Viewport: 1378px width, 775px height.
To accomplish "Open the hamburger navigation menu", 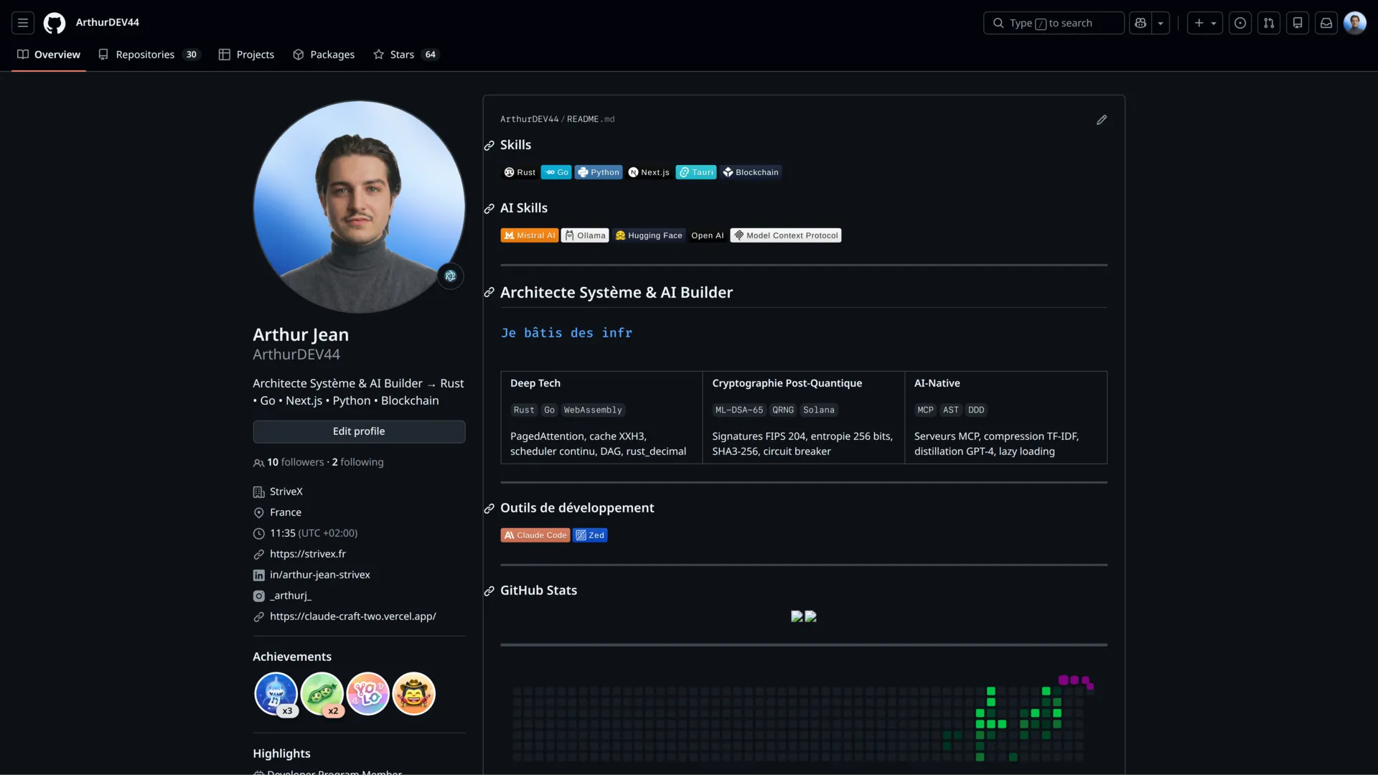I will point(22,23).
